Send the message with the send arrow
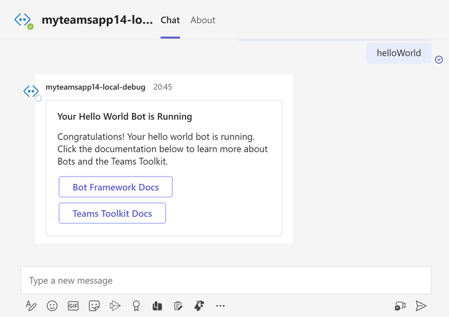This screenshot has width=449, height=317. tap(421, 306)
